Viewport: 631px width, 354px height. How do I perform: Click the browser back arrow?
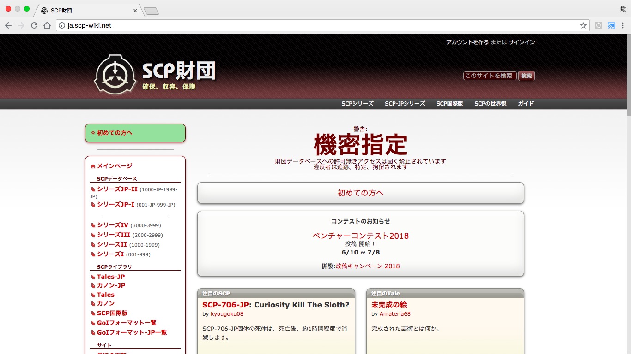tap(8, 25)
